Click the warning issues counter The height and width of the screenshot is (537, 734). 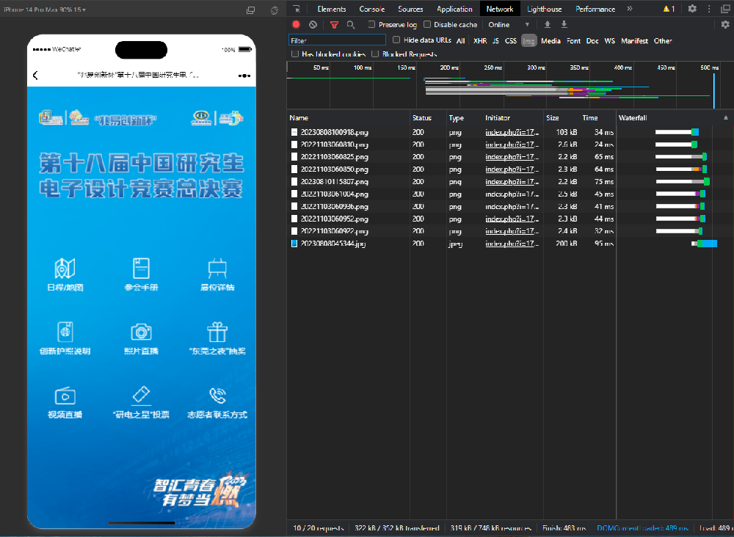(669, 9)
